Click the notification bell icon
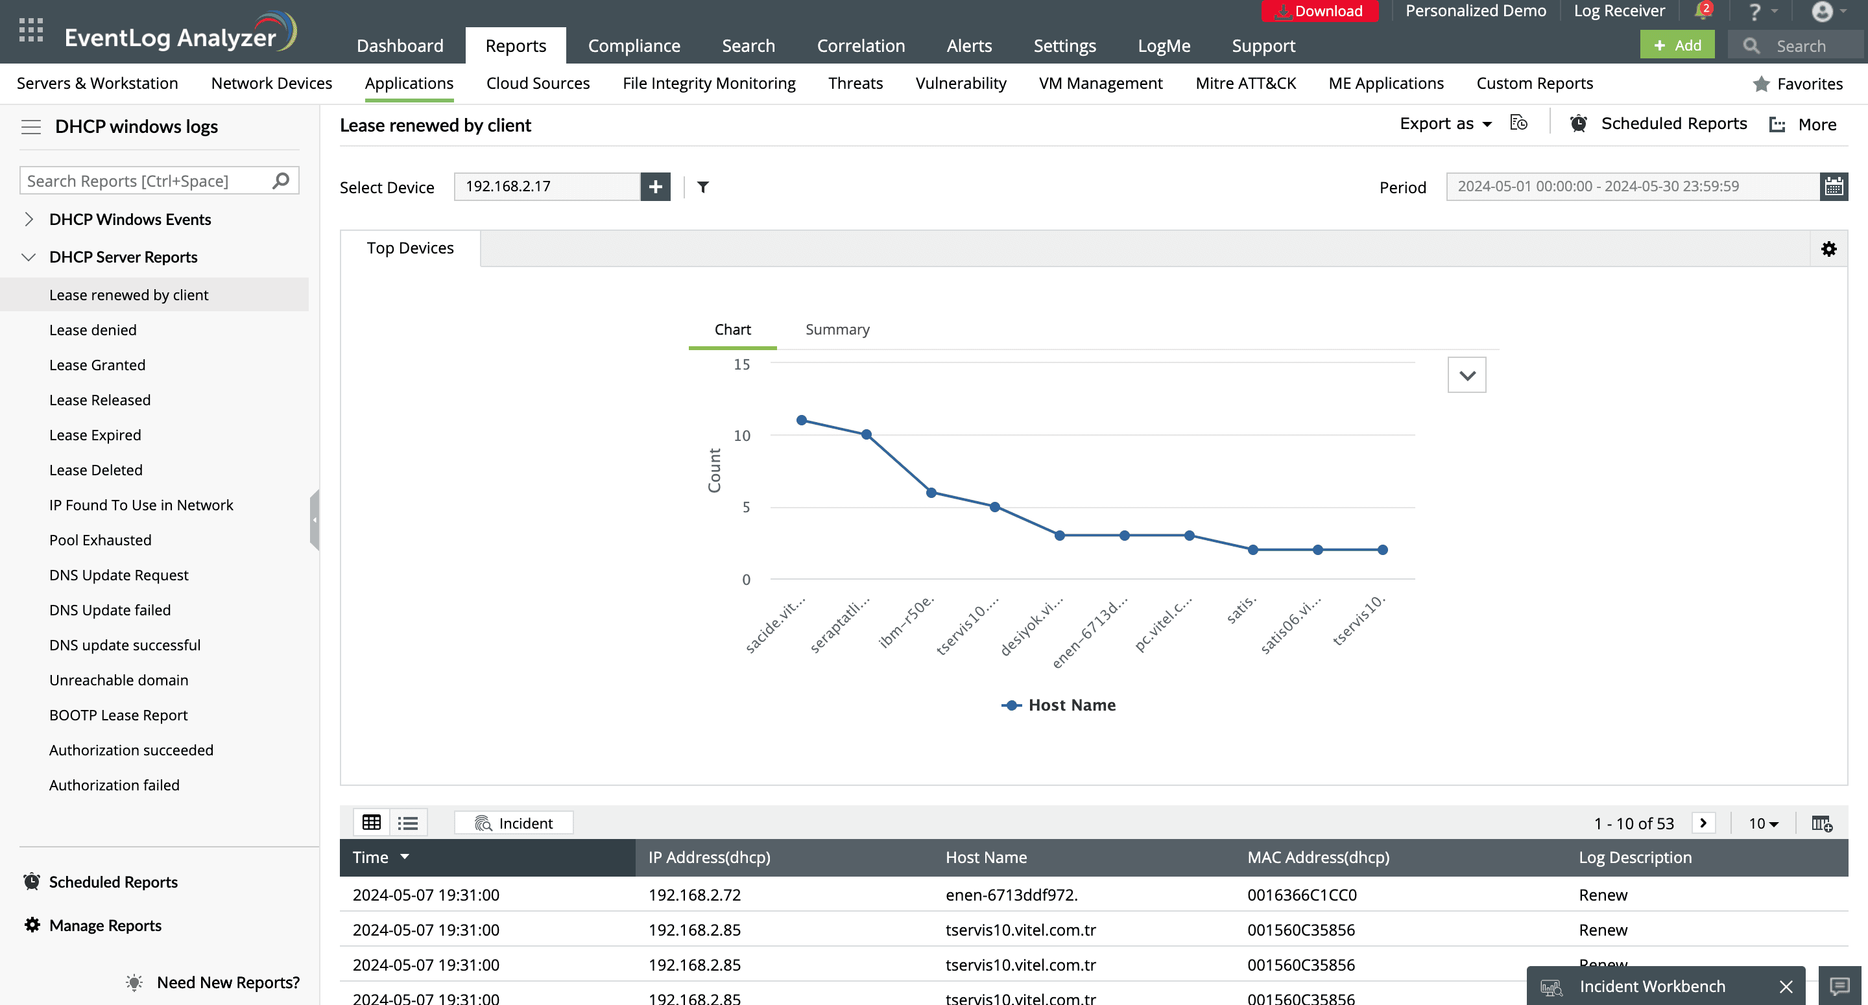Screen dimensions: 1868x1005 (1701, 12)
